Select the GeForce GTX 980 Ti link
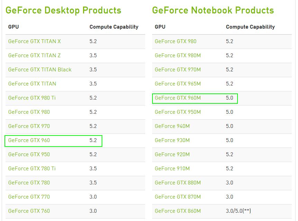 click(x=32, y=98)
